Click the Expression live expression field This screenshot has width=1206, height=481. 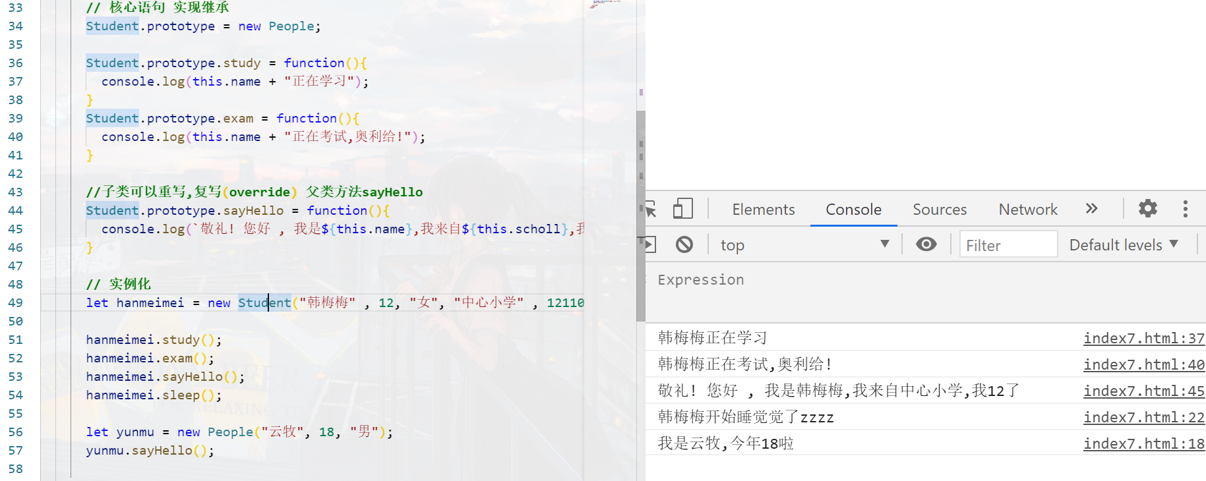pyautogui.click(x=700, y=280)
